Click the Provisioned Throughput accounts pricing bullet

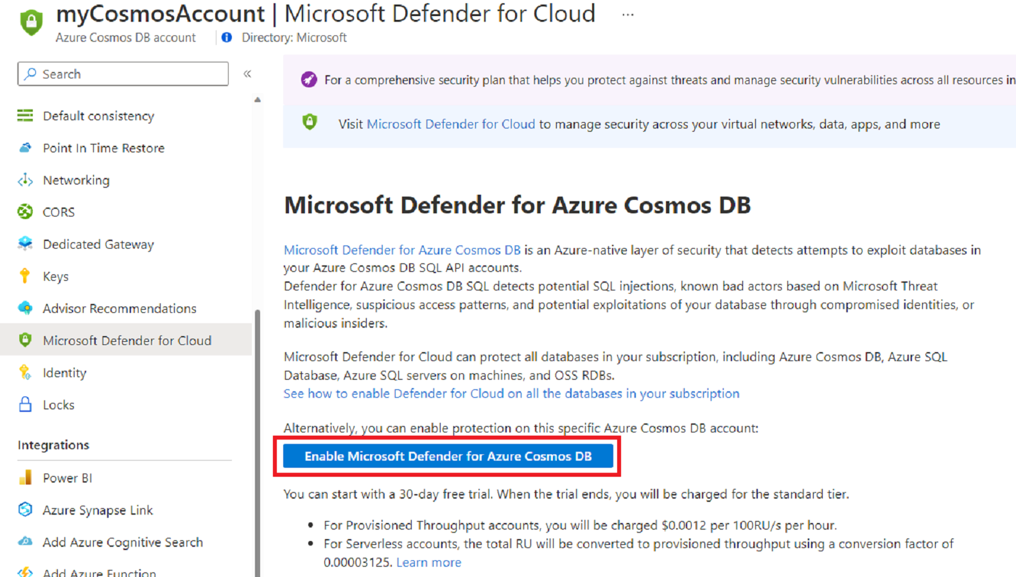pyautogui.click(x=580, y=525)
